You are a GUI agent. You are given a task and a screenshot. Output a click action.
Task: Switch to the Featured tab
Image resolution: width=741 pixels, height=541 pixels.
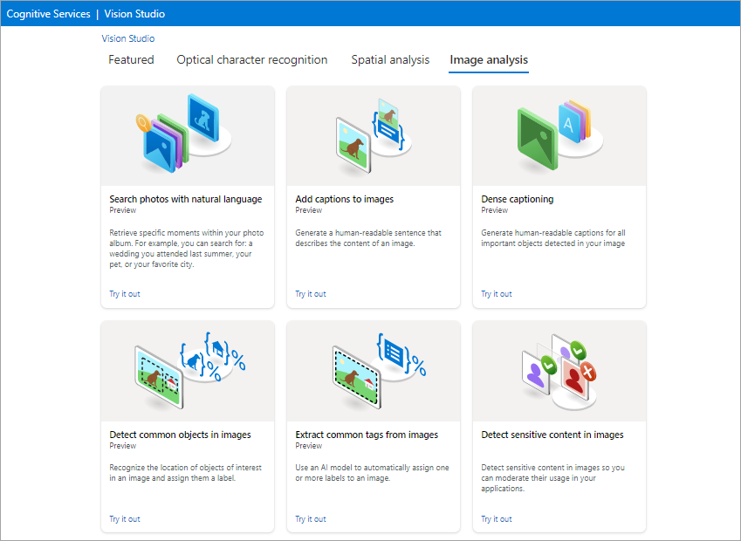tap(131, 59)
